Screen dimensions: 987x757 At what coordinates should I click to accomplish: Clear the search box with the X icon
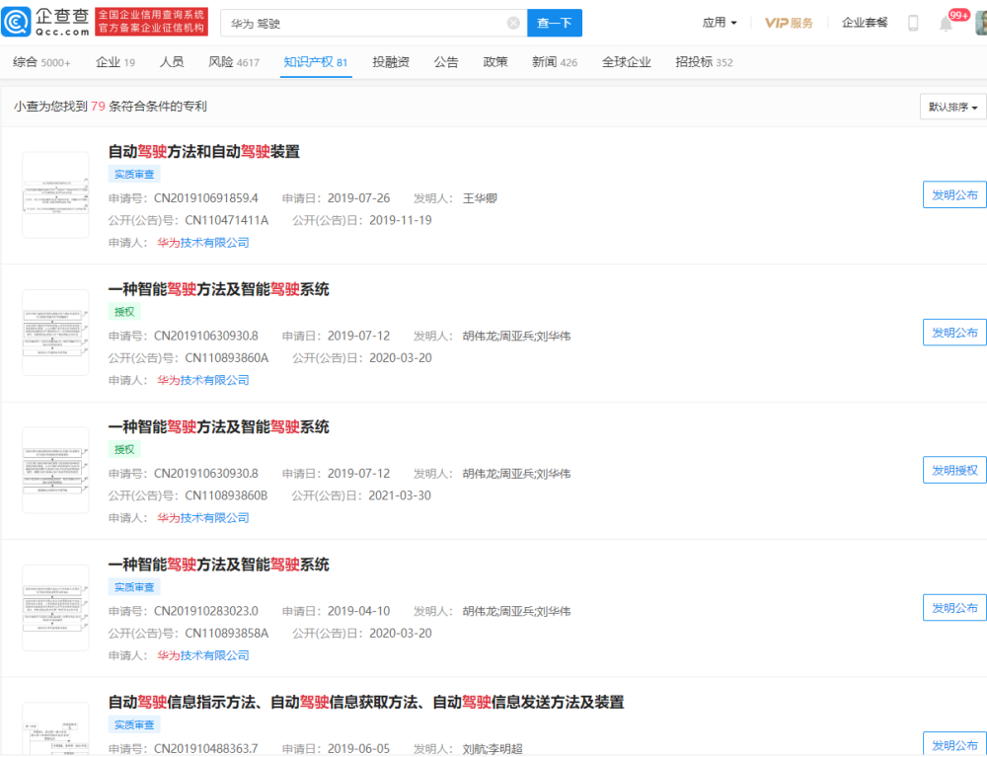(513, 24)
